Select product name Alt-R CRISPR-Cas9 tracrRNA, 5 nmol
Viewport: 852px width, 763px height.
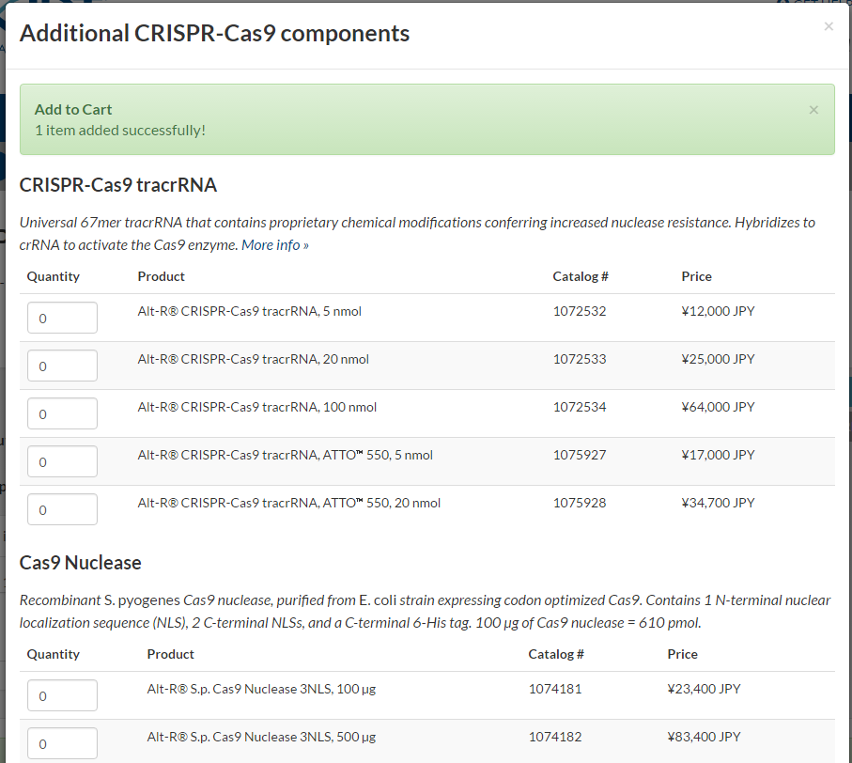pos(250,311)
